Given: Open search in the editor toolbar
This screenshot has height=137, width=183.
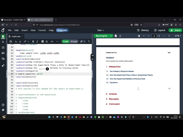Looking at the screenshot, I should tap(89, 41).
